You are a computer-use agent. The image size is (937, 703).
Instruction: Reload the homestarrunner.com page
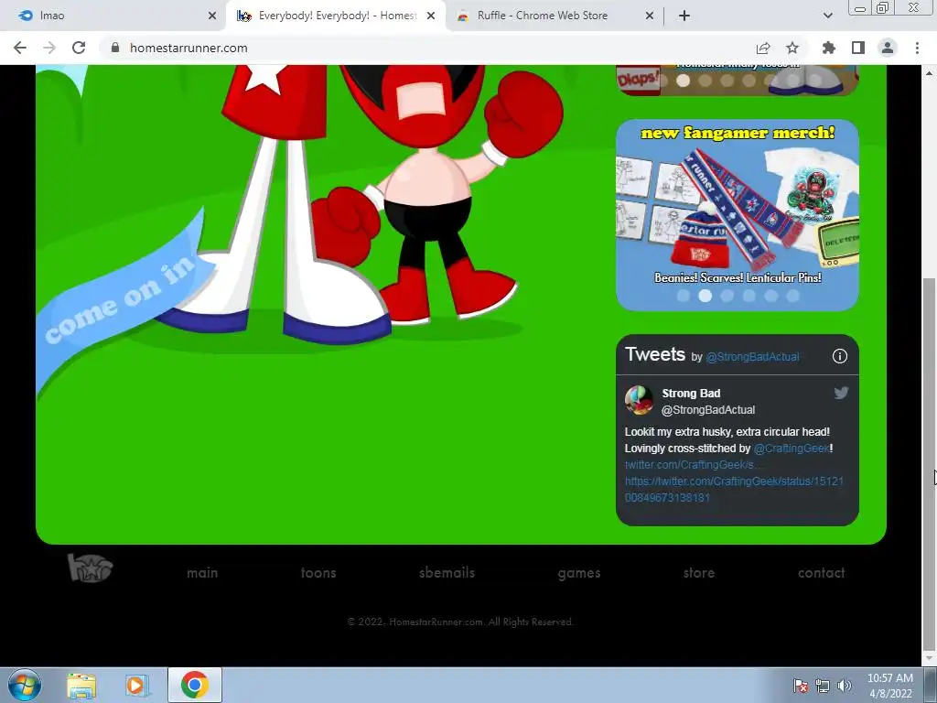79,48
